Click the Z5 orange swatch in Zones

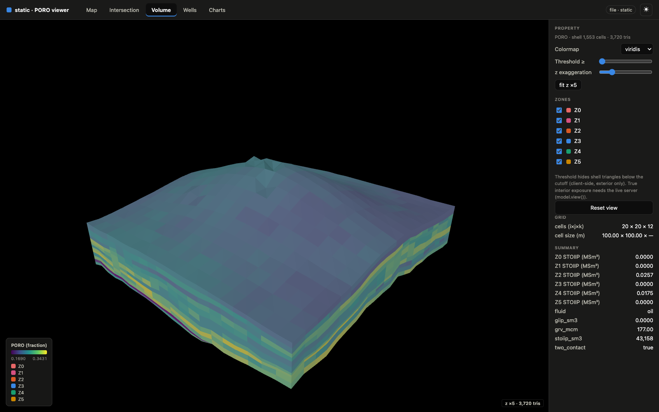point(568,162)
